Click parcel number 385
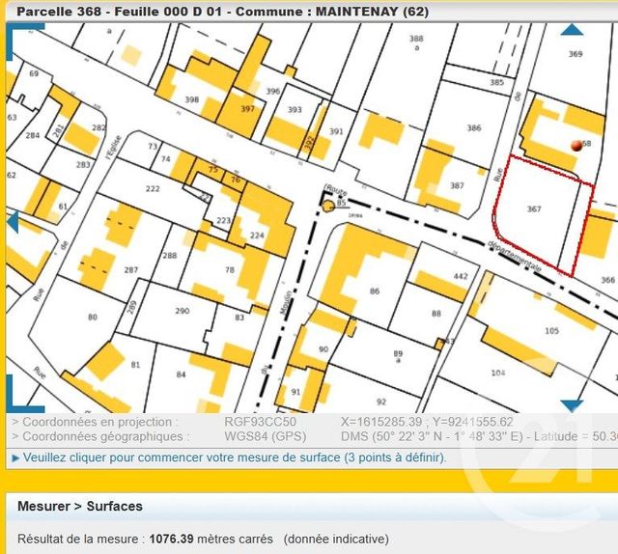The height and width of the screenshot is (554, 618). click(x=496, y=82)
